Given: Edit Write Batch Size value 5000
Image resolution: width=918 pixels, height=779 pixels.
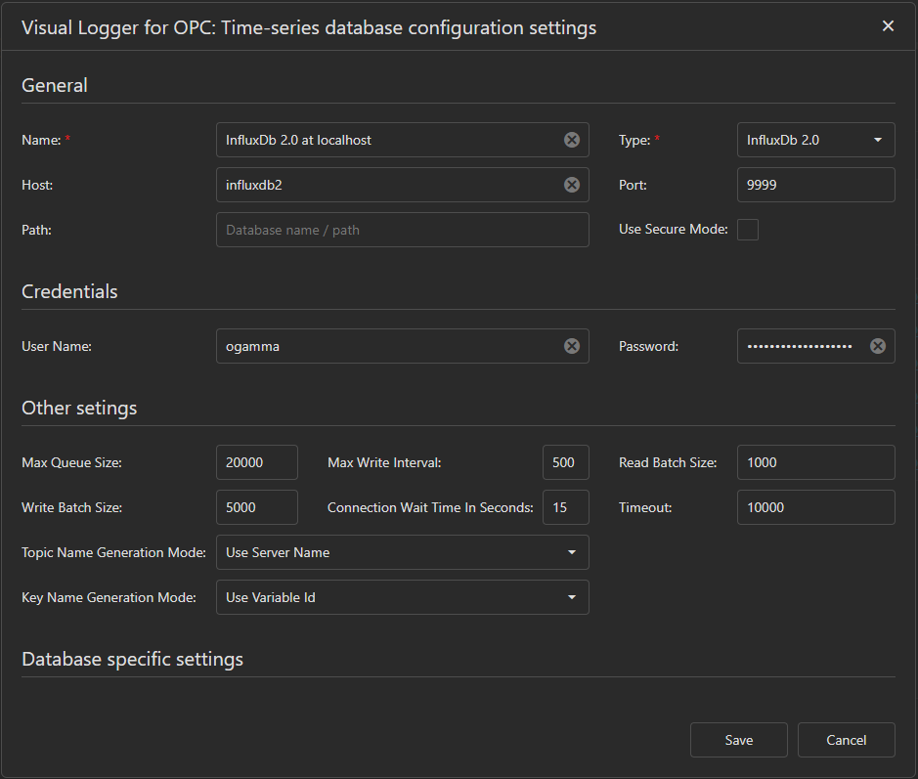Looking at the screenshot, I should tap(256, 507).
